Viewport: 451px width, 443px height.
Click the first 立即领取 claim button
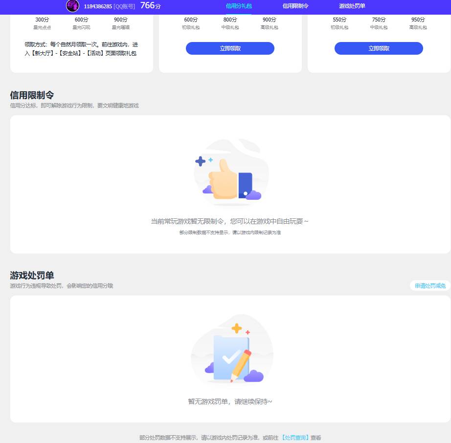(x=230, y=48)
